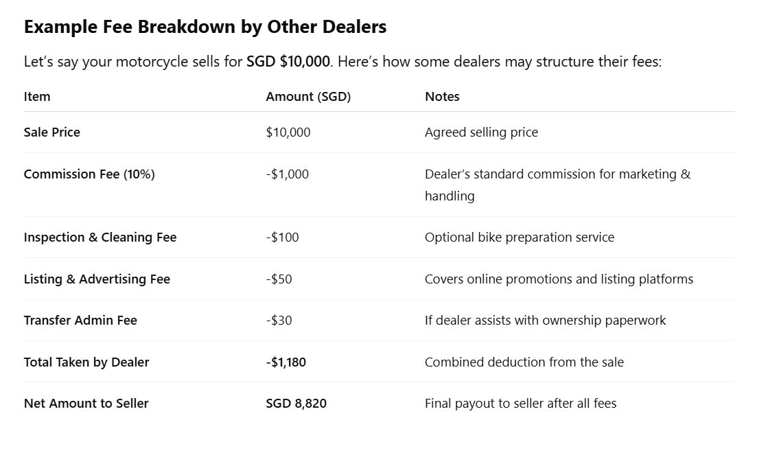The height and width of the screenshot is (464, 768).
Task: Click the "-$100" amount cell
Action: click(x=282, y=237)
